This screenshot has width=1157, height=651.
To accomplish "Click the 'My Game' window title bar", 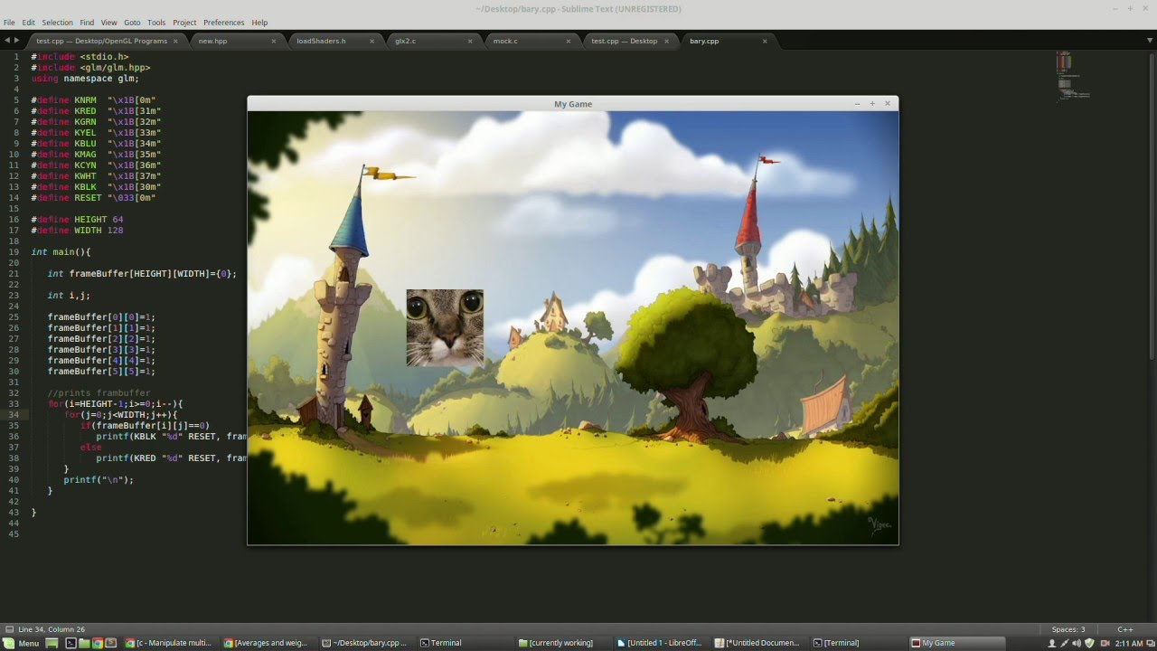I will [573, 104].
